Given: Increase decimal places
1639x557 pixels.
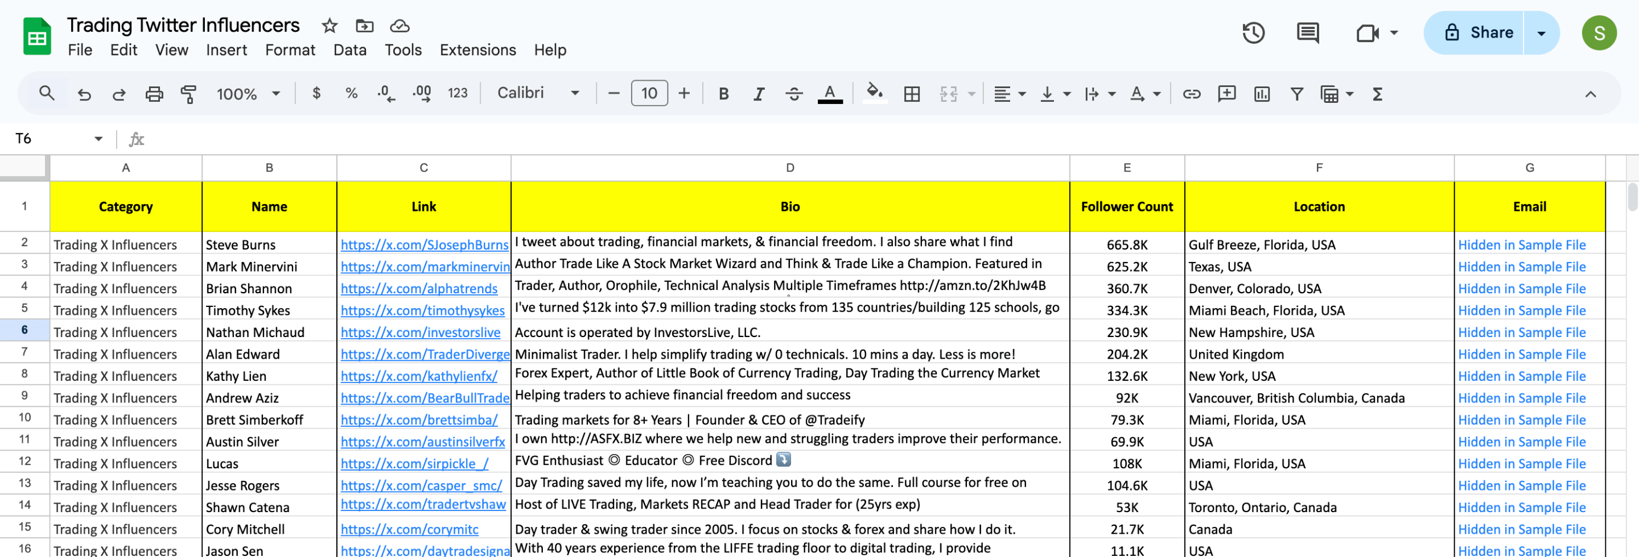Looking at the screenshot, I should [x=421, y=93].
